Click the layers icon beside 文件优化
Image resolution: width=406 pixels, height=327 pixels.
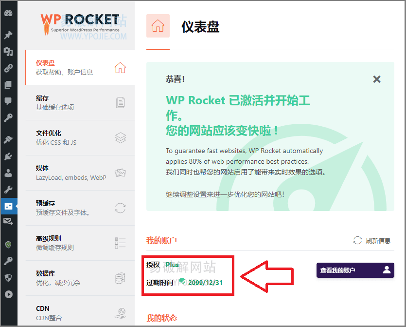click(121, 138)
